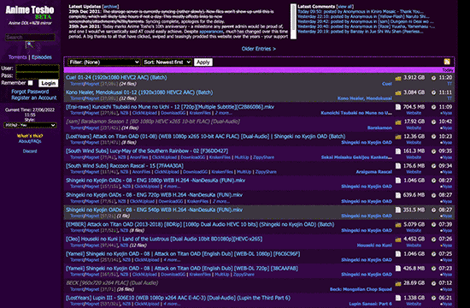Open [South Wind Subs] Raccoon Rascal - 15 entry
This screenshot has width=470, height=308.
125,166
